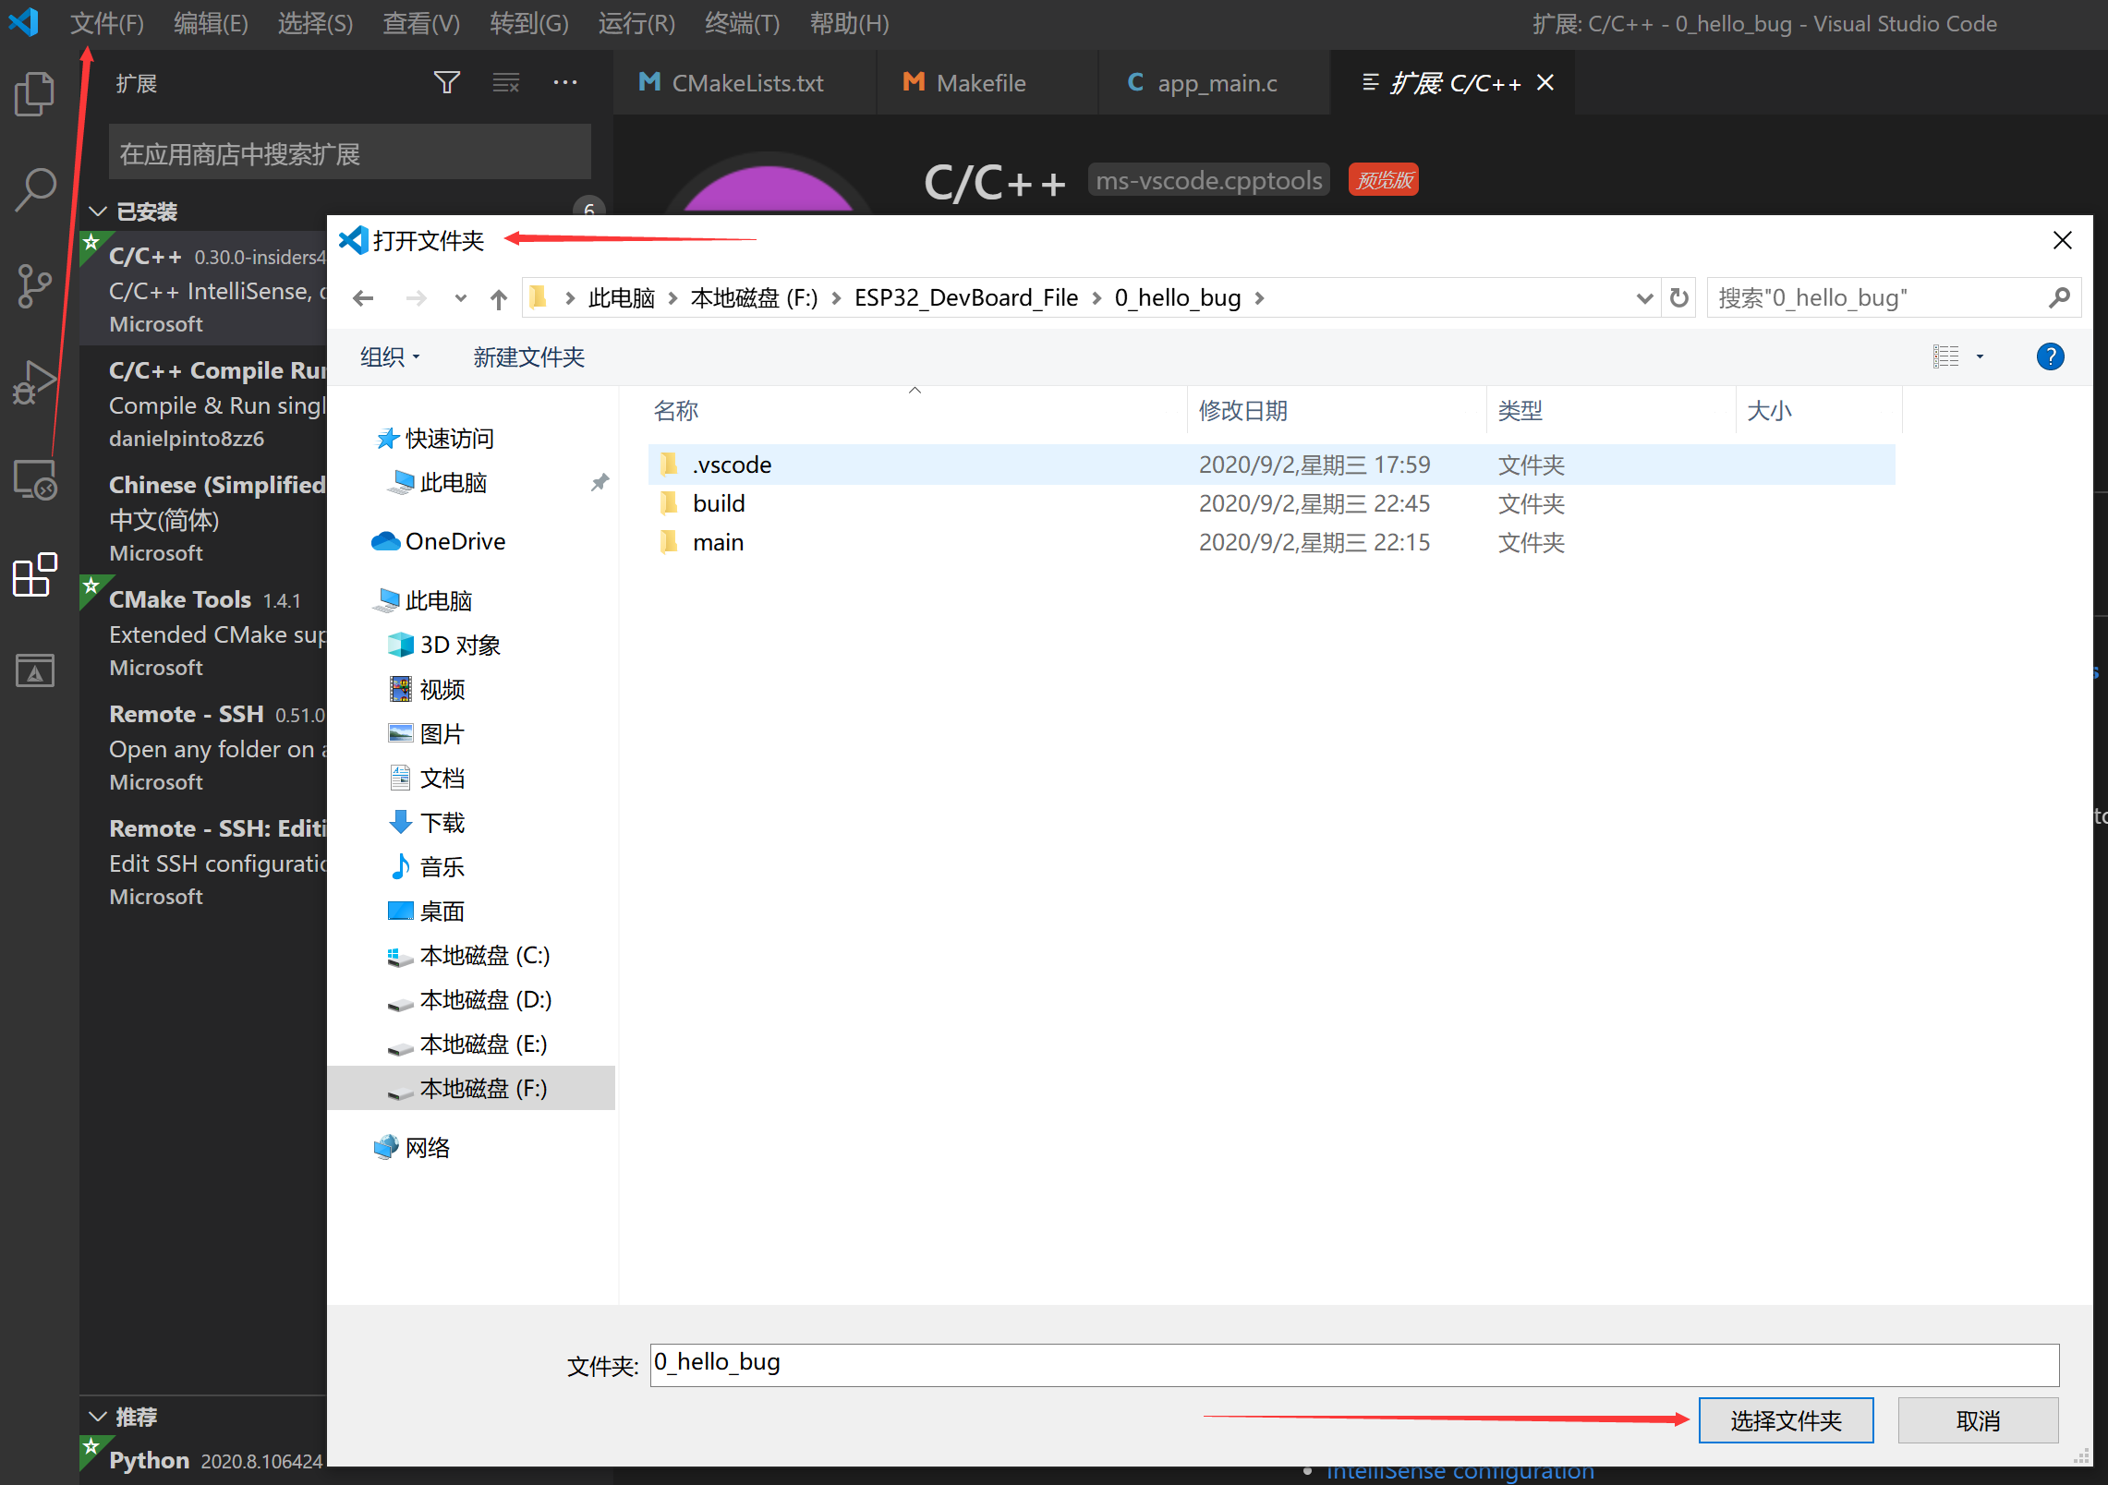
Task: Open the Run and Debug view icon
Action: coord(35,382)
